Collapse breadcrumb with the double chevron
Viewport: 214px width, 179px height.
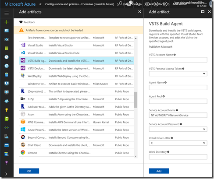click(x=40, y=4)
